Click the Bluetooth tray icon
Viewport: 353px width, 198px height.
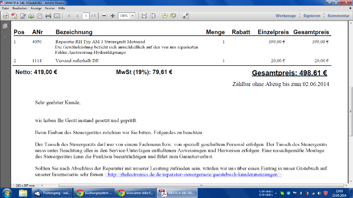pos(301,193)
